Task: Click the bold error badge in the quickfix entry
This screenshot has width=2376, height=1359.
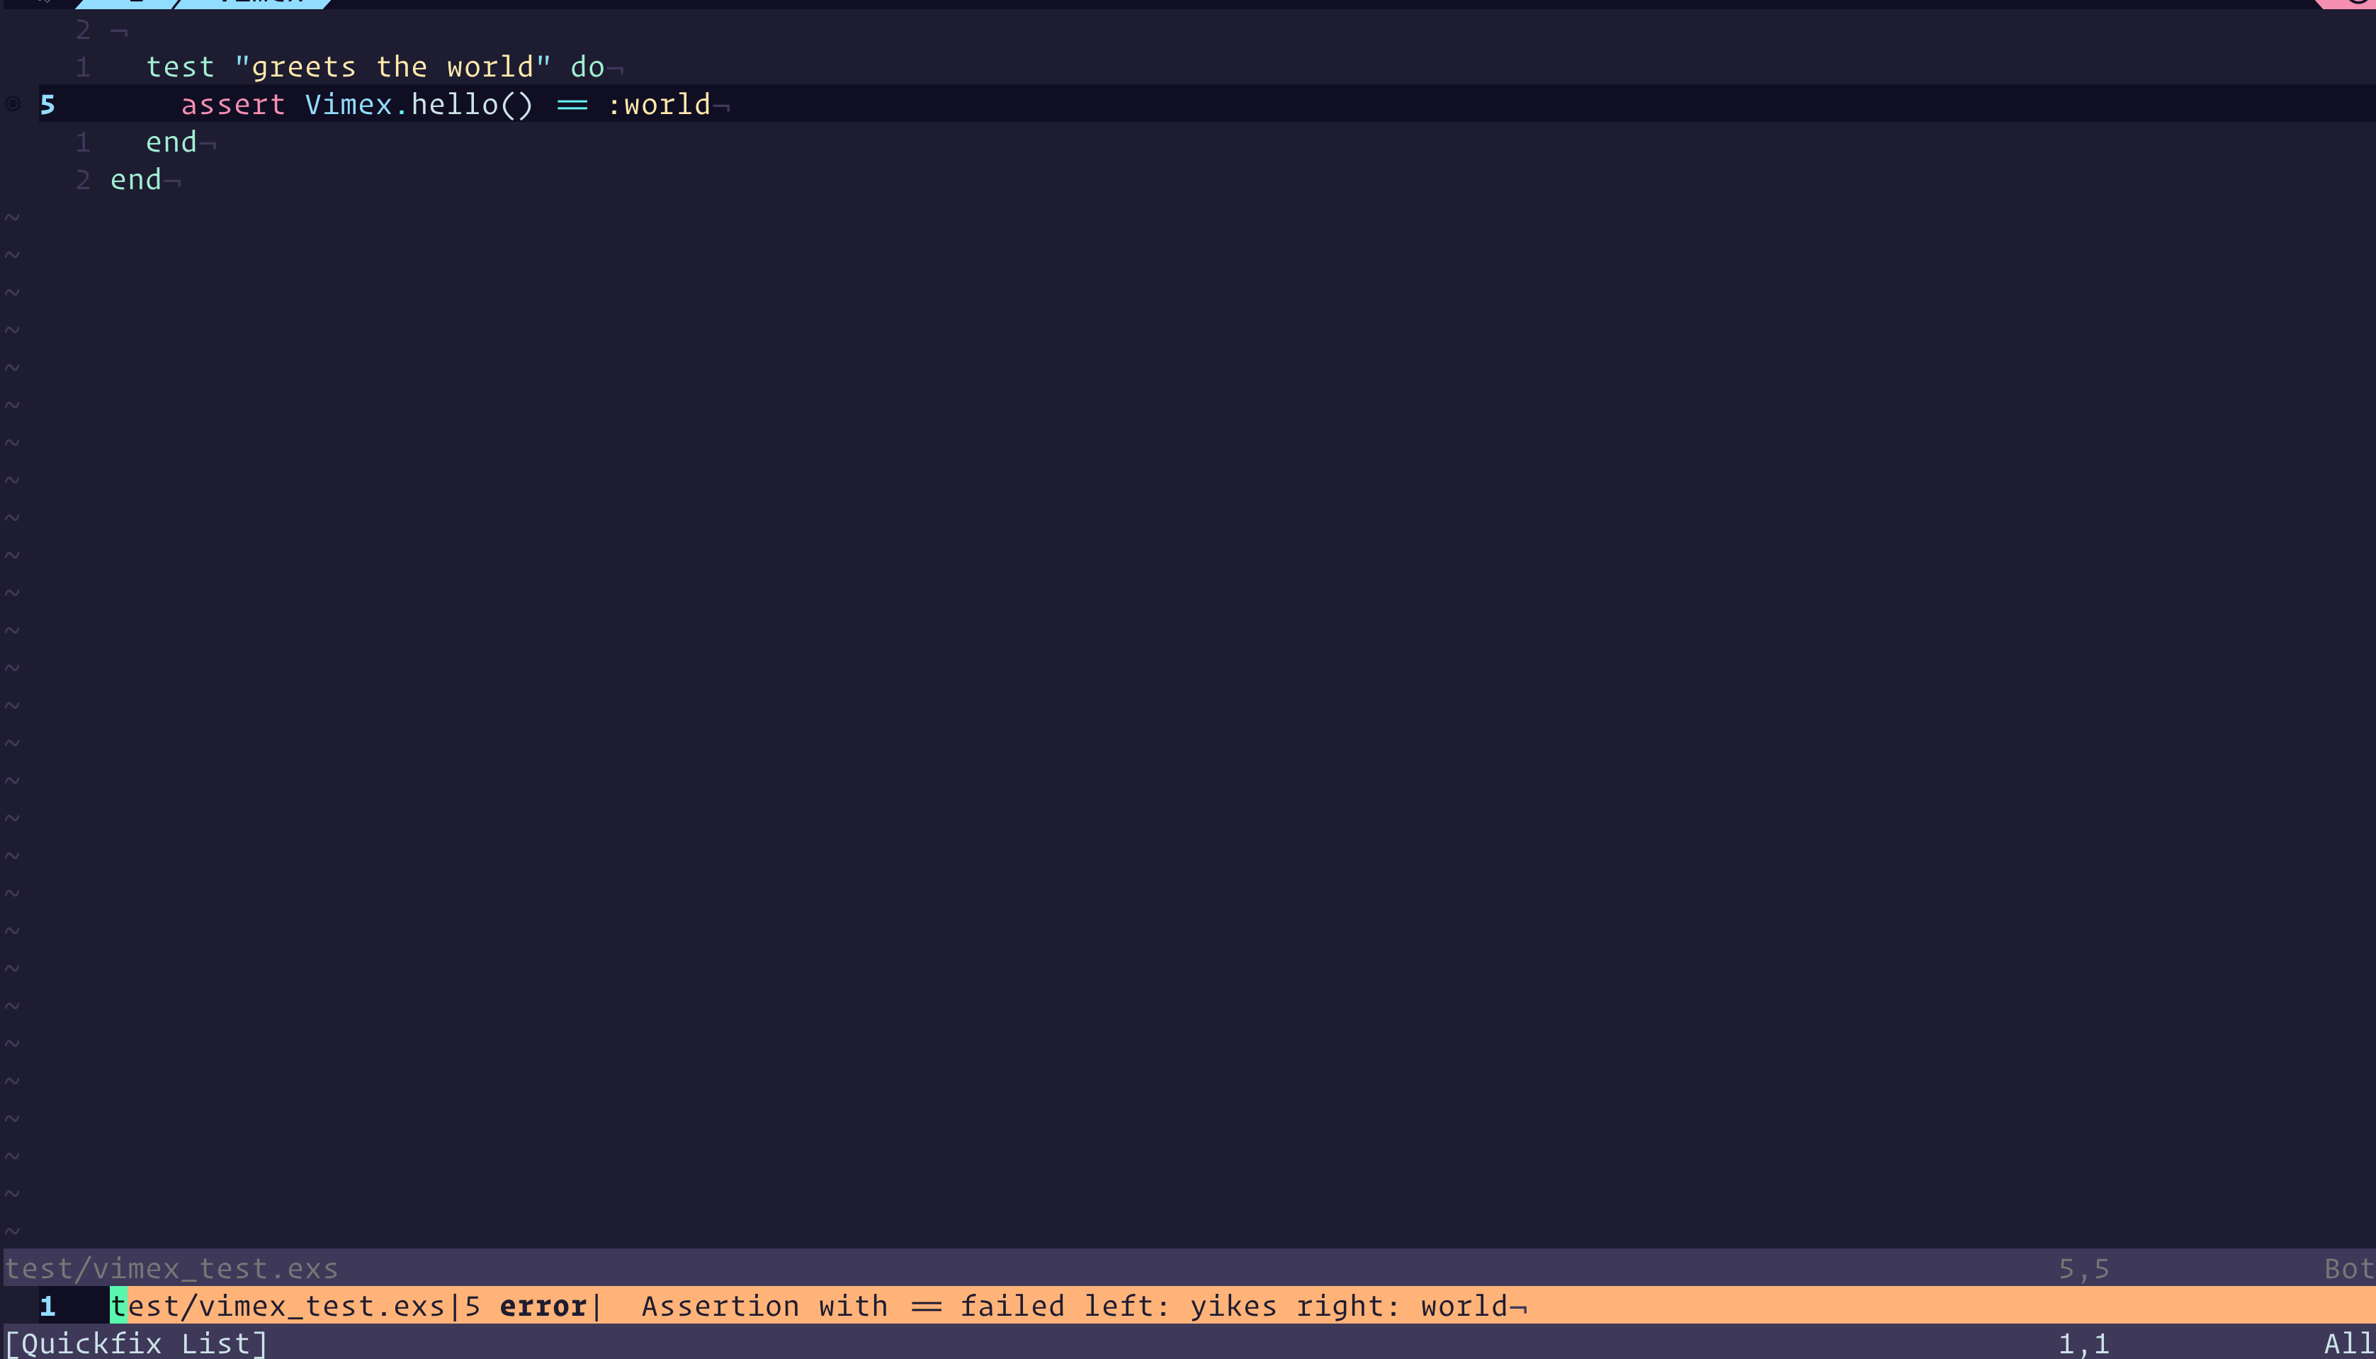Action: click(x=541, y=1306)
